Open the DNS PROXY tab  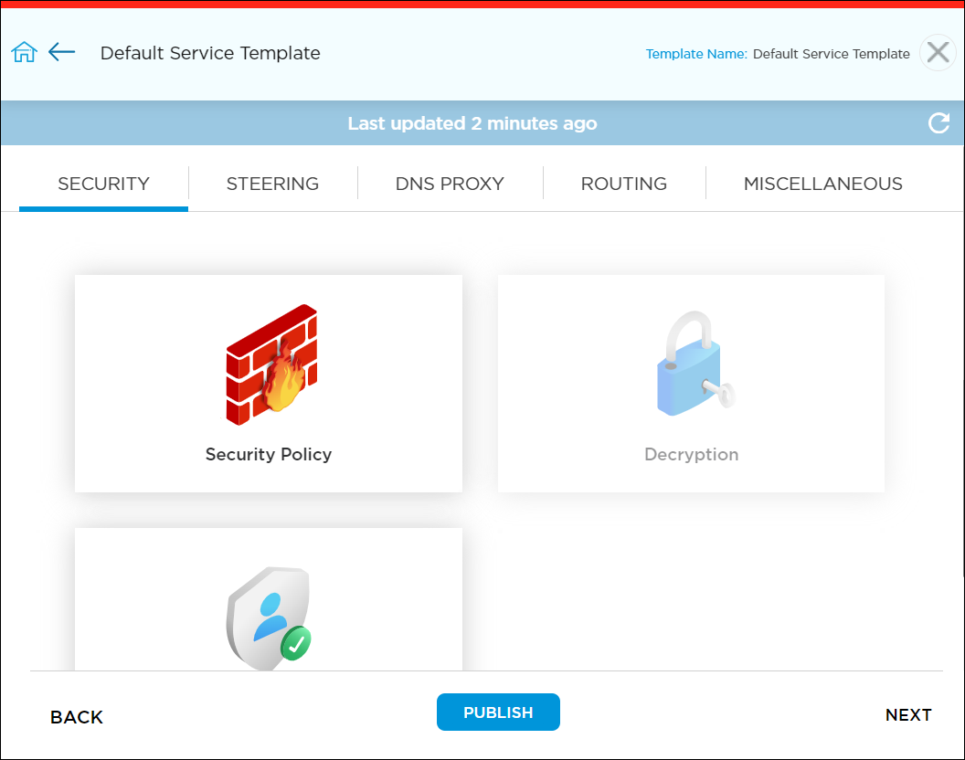coord(450,184)
